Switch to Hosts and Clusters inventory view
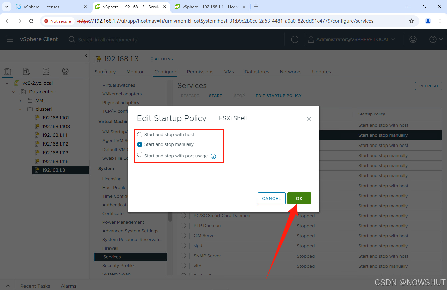447x290 pixels. point(7,71)
